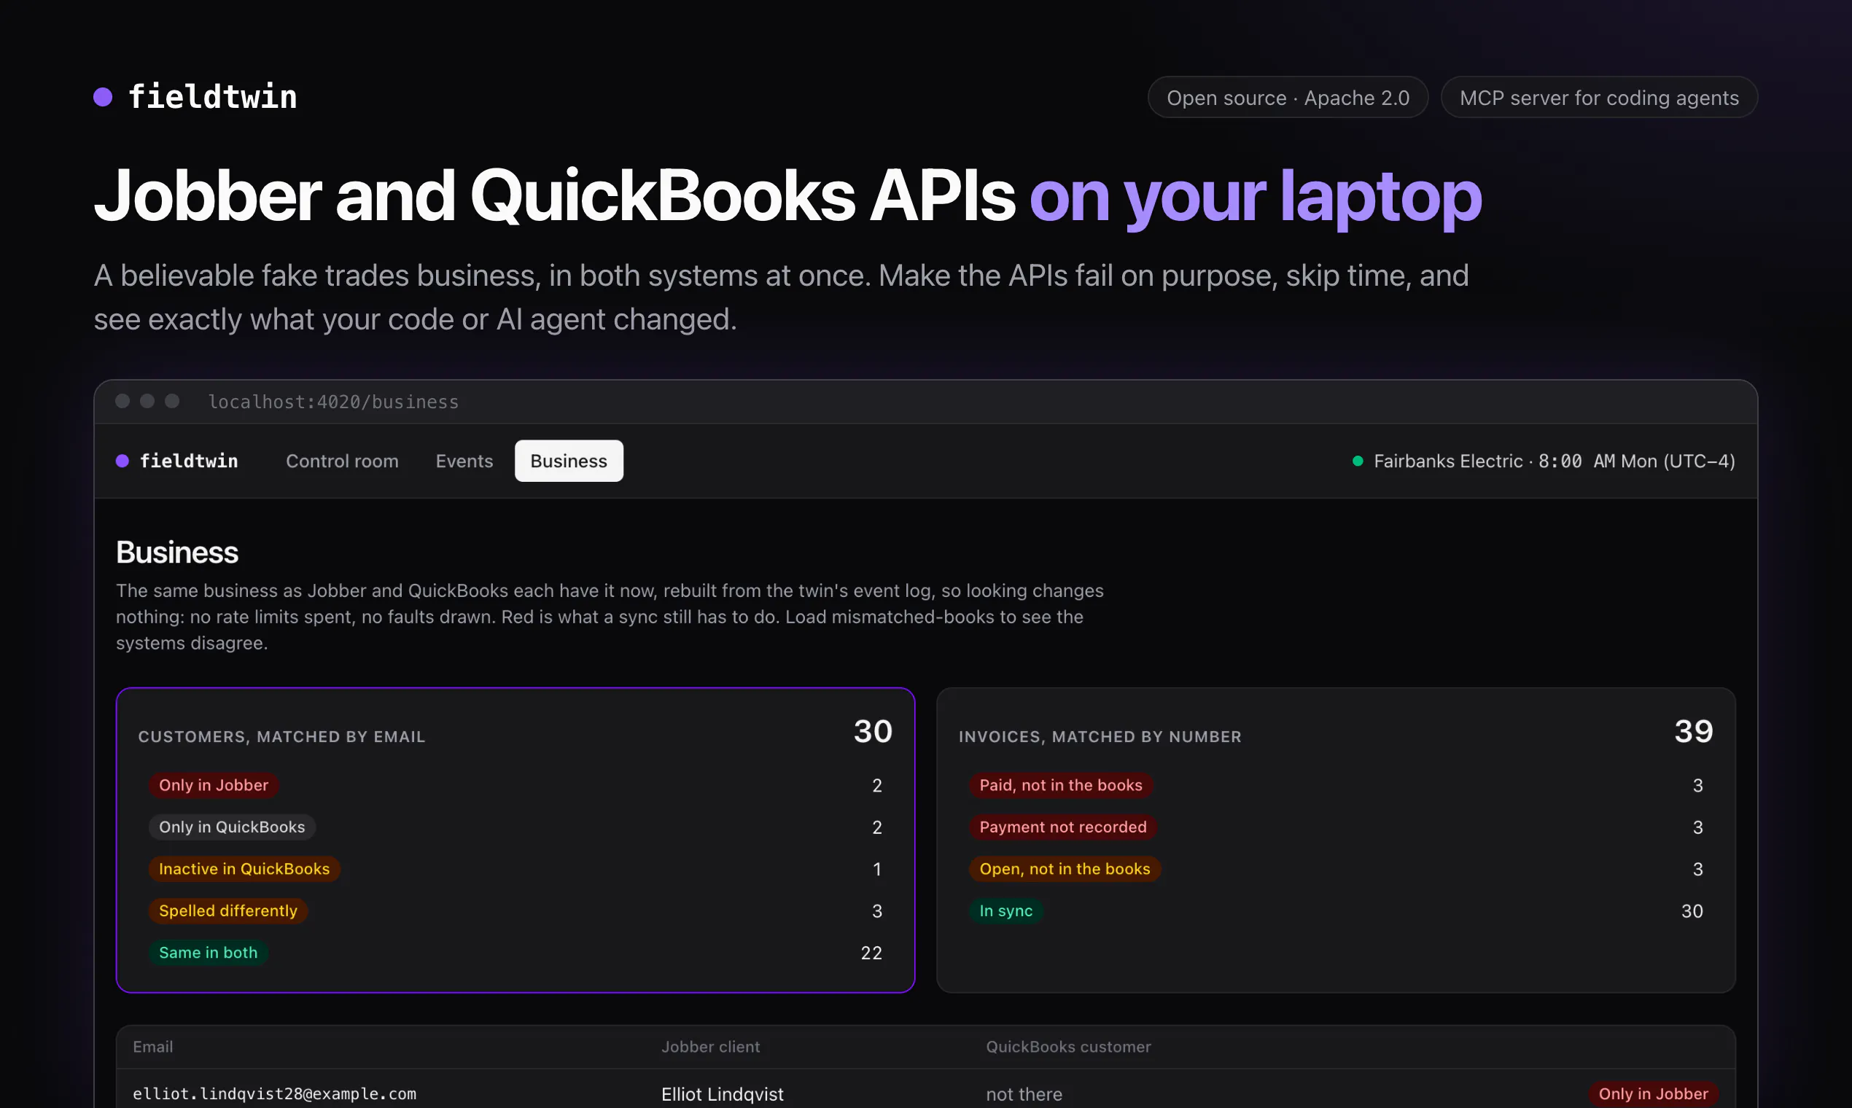Filter invoices by In sync

(1006, 910)
